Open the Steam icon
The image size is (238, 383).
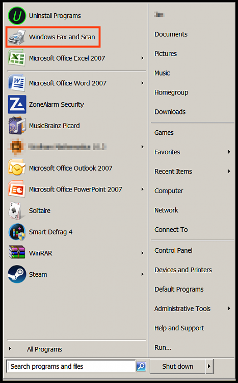(17, 274)
